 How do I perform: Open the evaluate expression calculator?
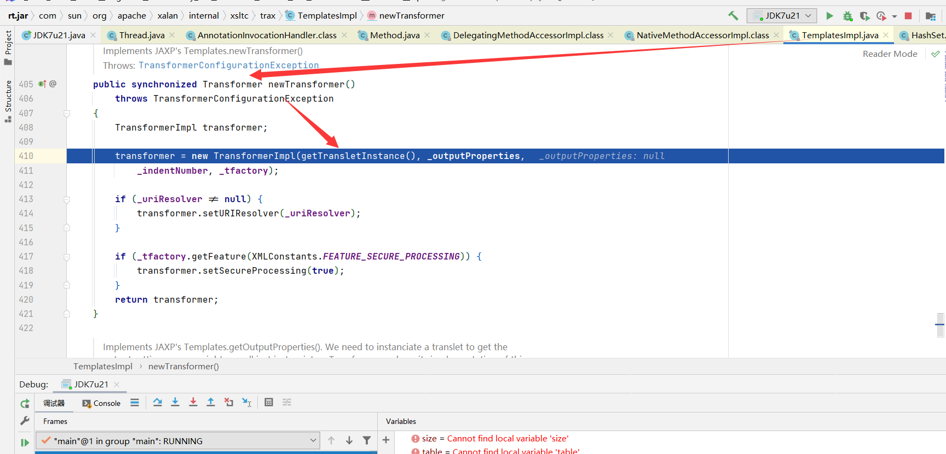(269, 403)
